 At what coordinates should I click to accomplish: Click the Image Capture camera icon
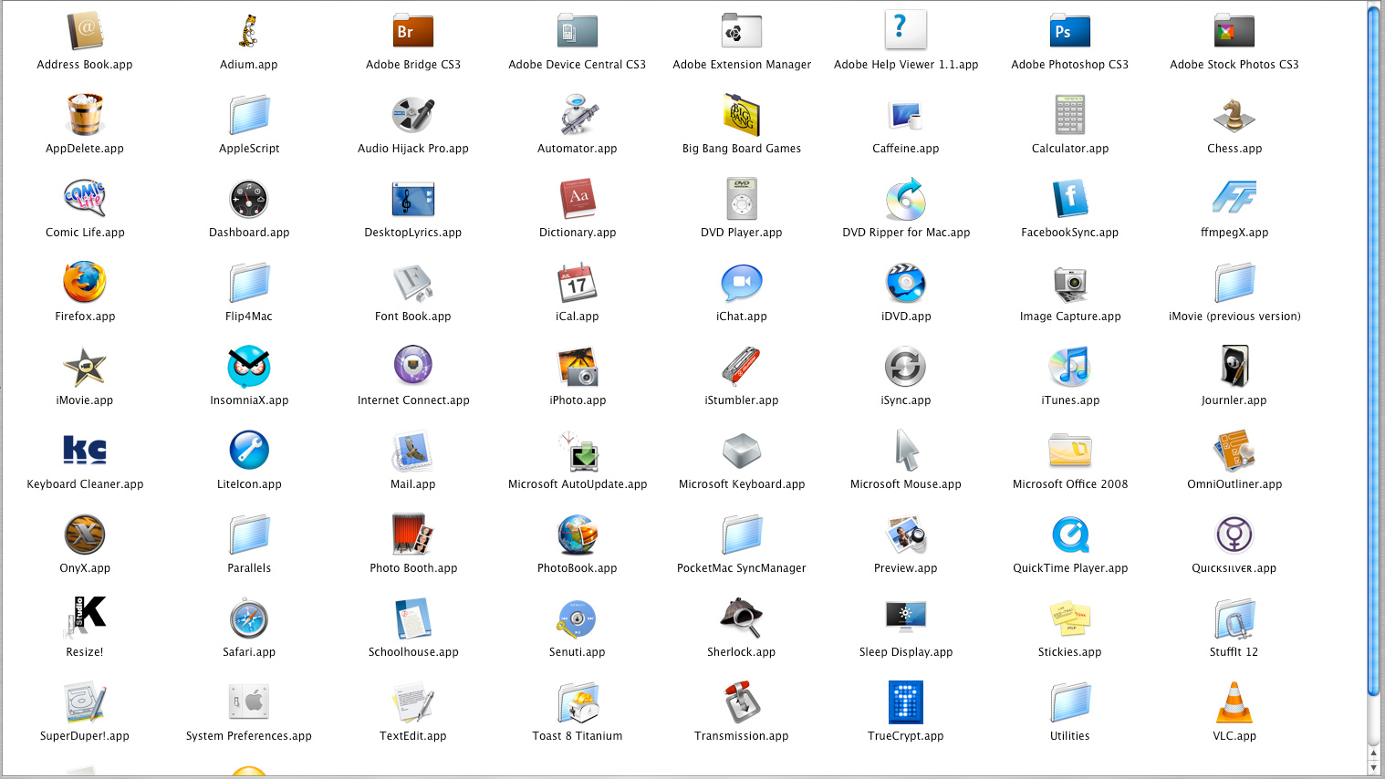[x=1070, y=284]
